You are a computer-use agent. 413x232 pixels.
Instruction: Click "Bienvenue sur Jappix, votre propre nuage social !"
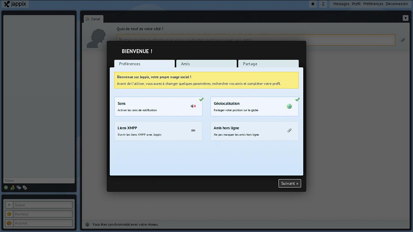pyautogui.click(x=154, y=77)
